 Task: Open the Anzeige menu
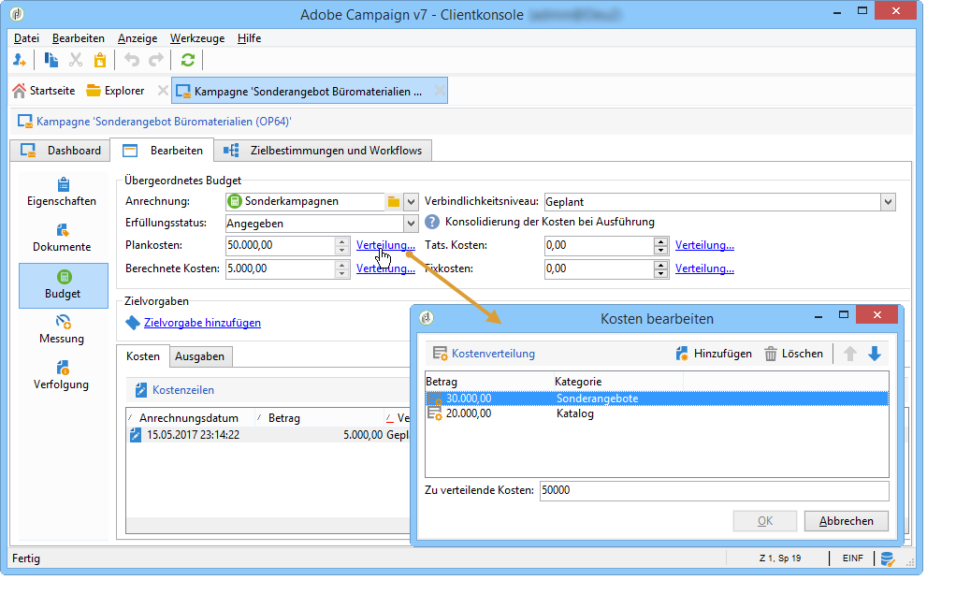138,37
